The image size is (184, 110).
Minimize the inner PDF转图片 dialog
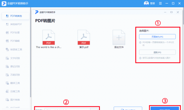coord(165,12)
